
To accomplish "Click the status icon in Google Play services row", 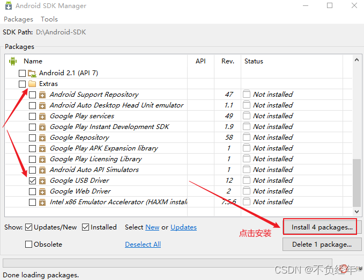I will coord(247,116).
